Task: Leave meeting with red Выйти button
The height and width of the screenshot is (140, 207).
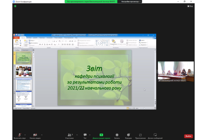Action: click(189, 136)
